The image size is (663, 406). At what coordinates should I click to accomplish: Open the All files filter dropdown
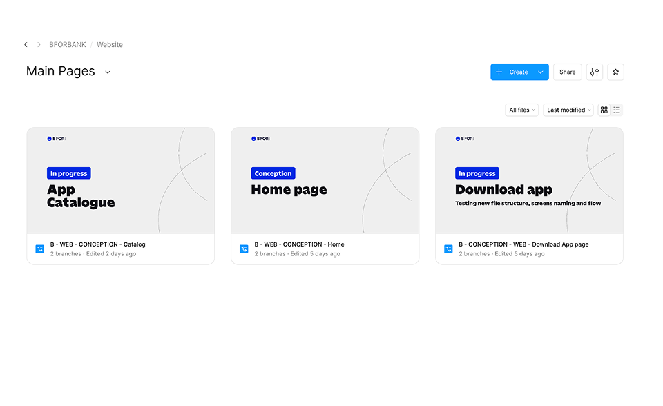tap(521, 110)
